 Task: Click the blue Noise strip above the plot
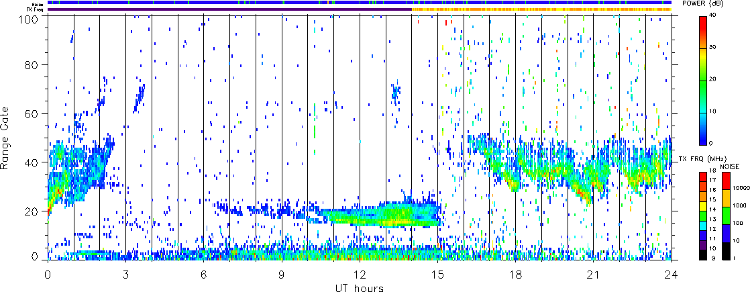[x=360, y=3]
